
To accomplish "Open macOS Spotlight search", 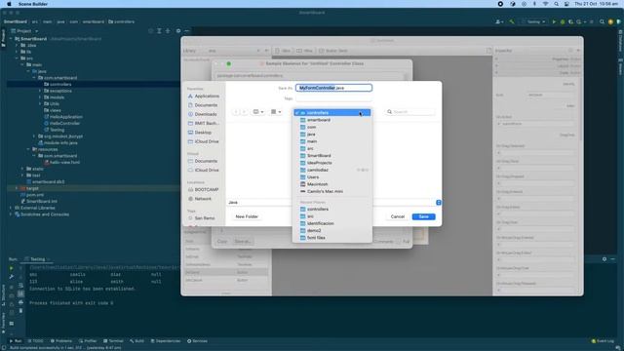I will (x=556, y=4).
